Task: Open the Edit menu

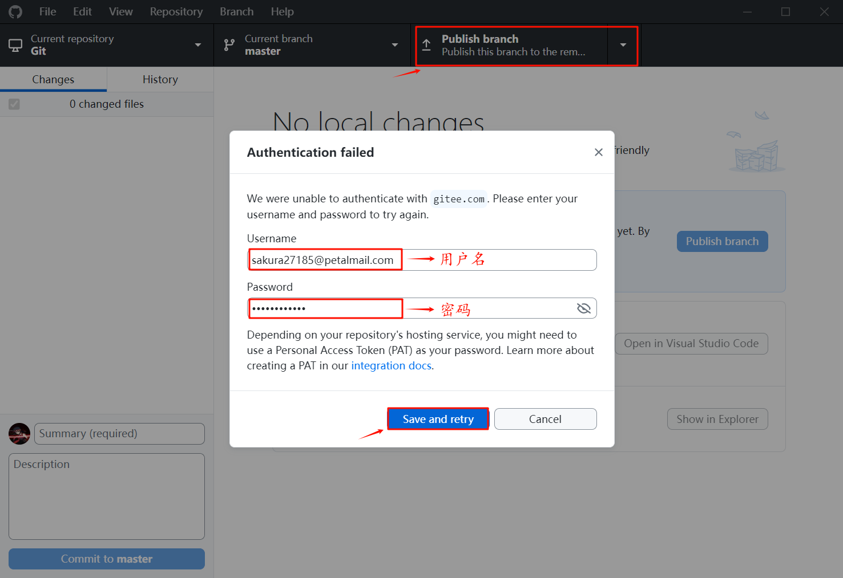Action: tap(82, 11)
